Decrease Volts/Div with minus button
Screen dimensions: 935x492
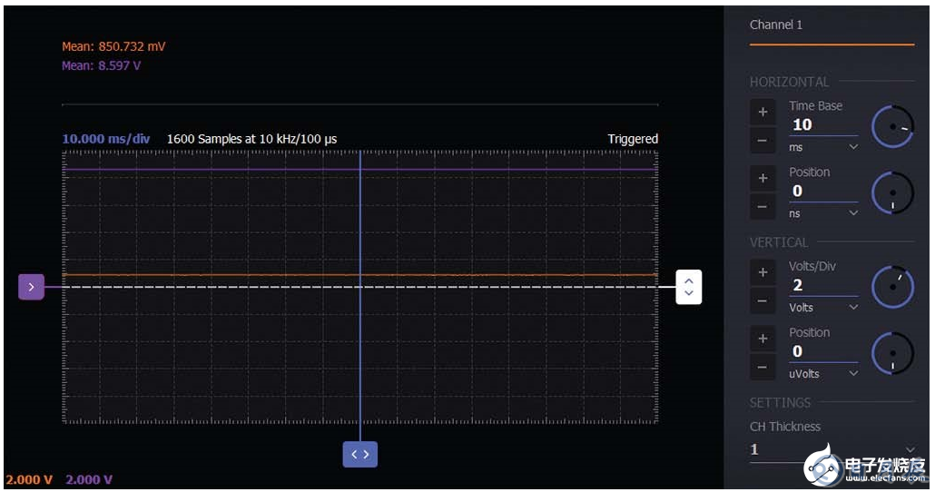coord(763,300)
